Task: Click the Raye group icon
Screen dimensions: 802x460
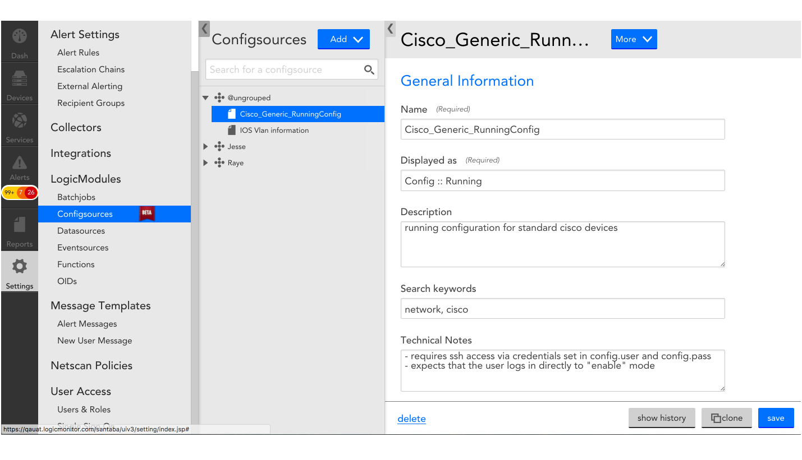Action: 219,162
